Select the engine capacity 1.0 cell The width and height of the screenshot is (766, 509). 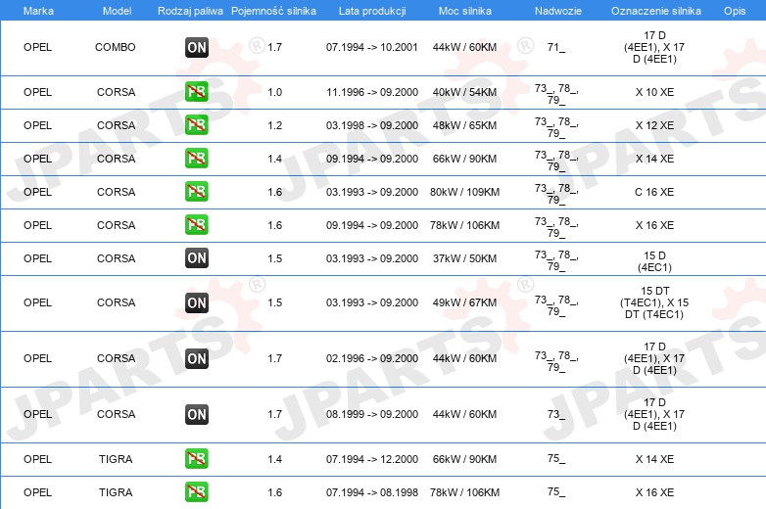click(x=274, y=92)
